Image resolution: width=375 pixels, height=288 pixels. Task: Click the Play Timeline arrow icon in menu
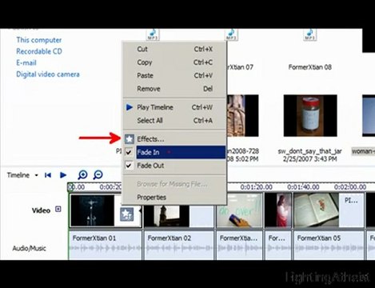pos(130,107)
